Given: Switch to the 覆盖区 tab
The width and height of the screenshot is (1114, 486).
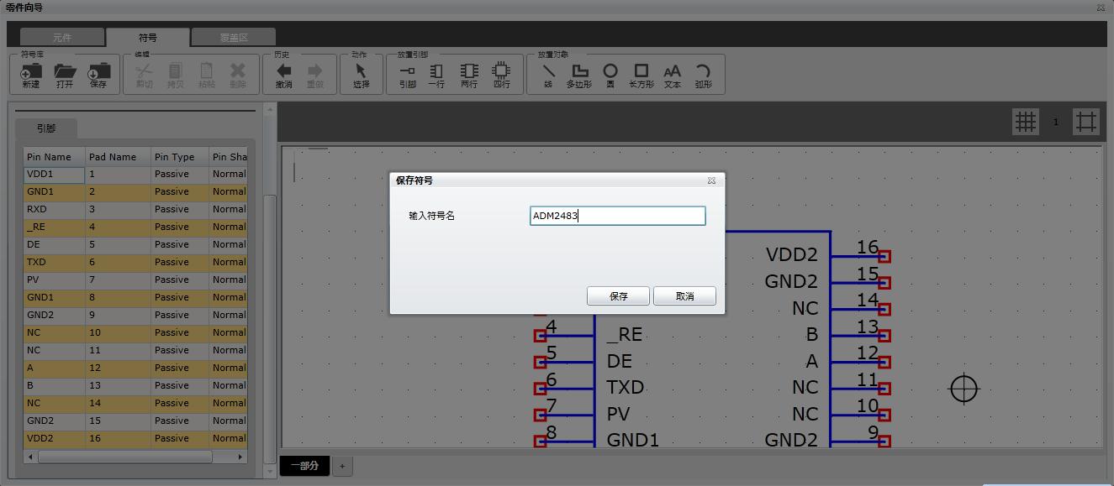Looking at the screenshot, I should pyautogui.click(x=234, y=38).
